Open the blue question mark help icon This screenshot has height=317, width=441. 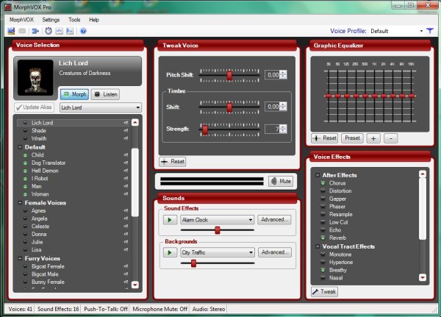coord(83,31)
